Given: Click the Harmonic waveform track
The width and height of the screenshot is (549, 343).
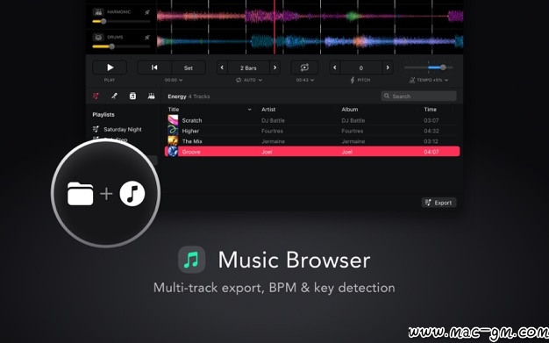Looking at the screenshot, I should [310, 16].
